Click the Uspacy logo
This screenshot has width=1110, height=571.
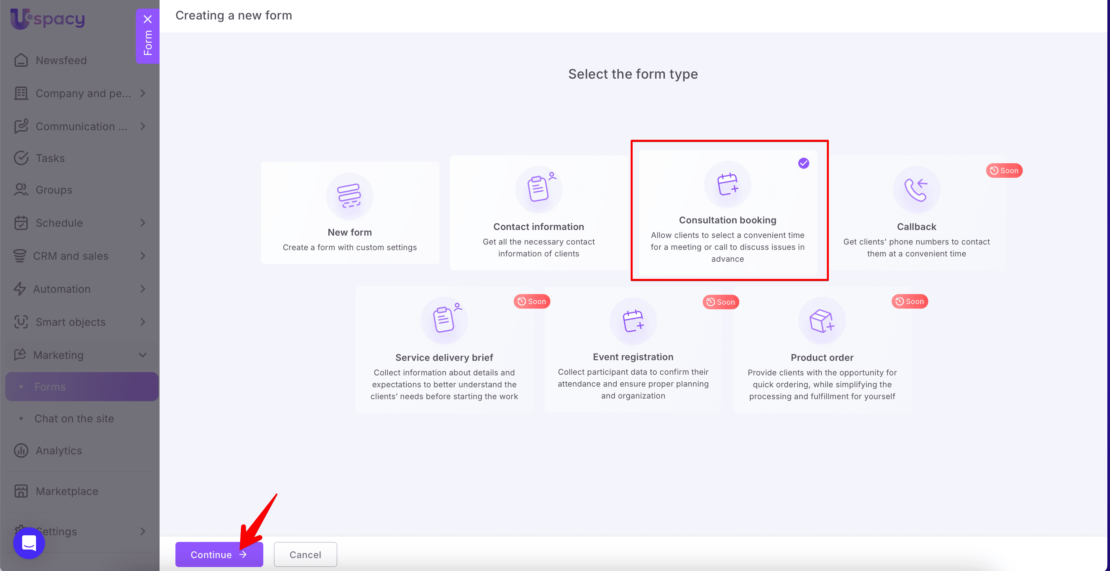coord(47,19)
